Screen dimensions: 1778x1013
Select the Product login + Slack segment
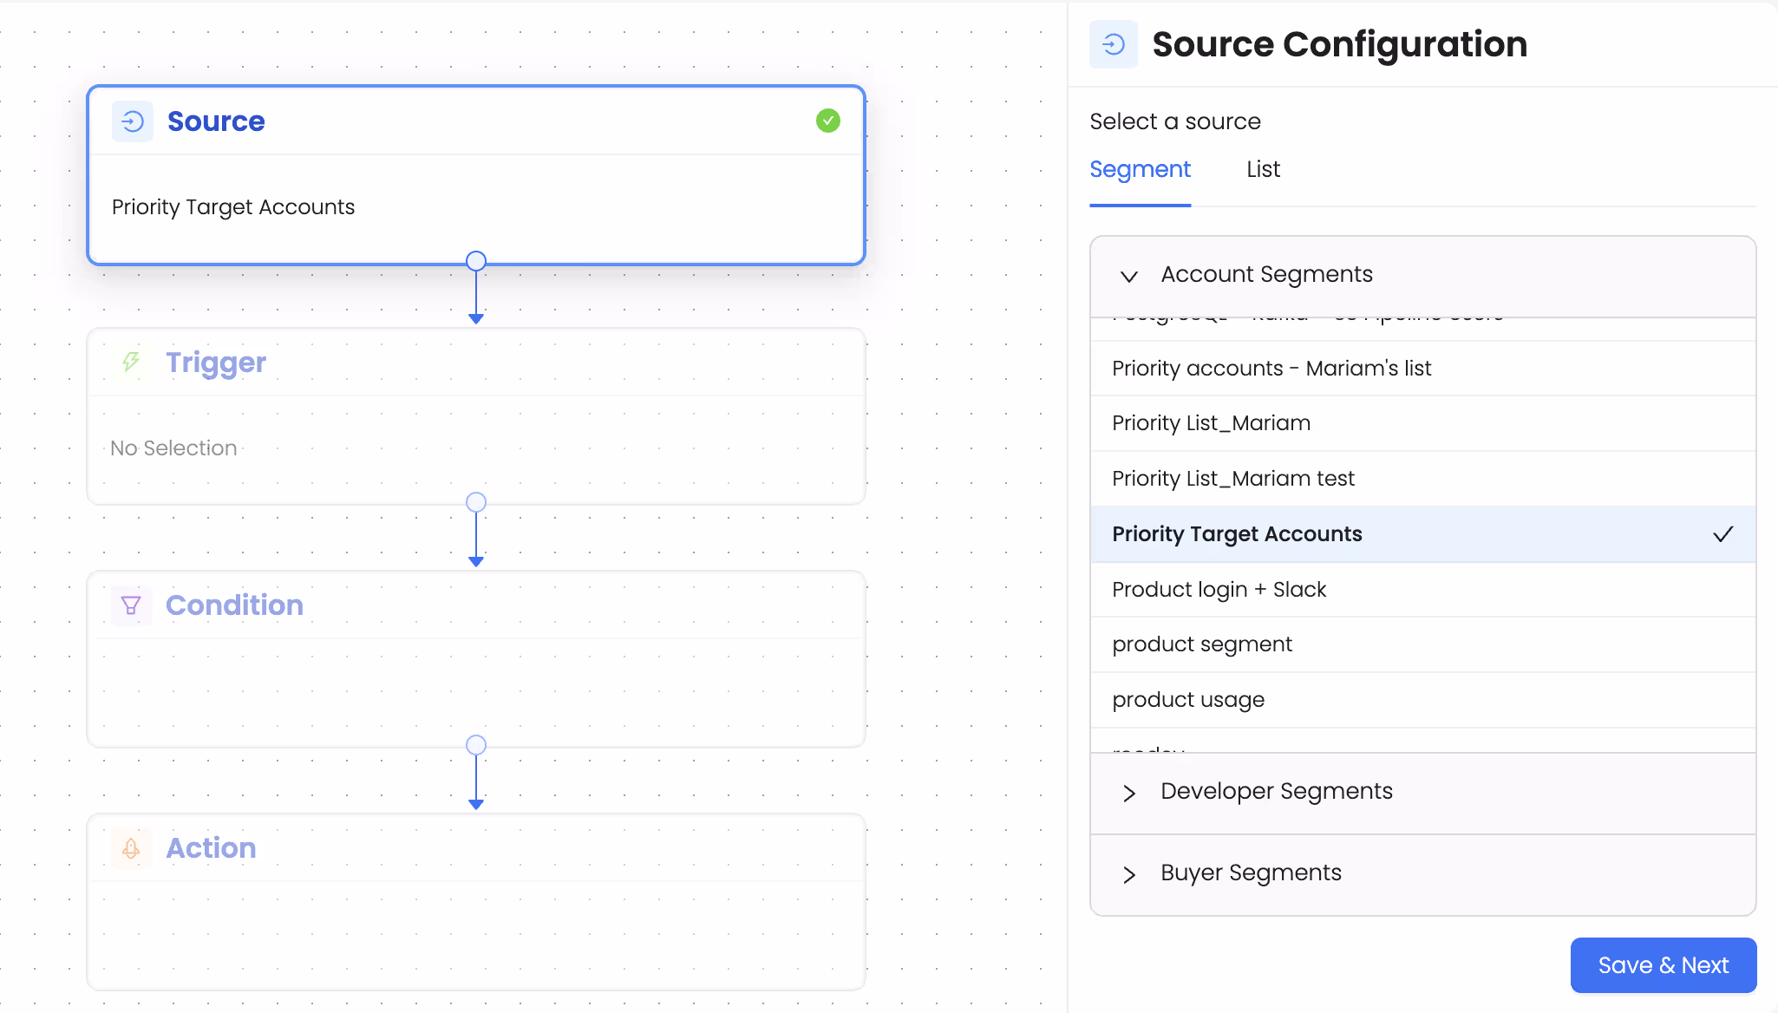click(1219, 589)
